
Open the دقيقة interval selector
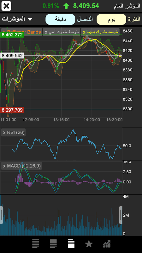pos(60,19)
